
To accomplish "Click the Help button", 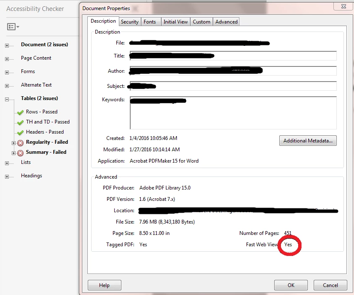I will click(104, 285).
